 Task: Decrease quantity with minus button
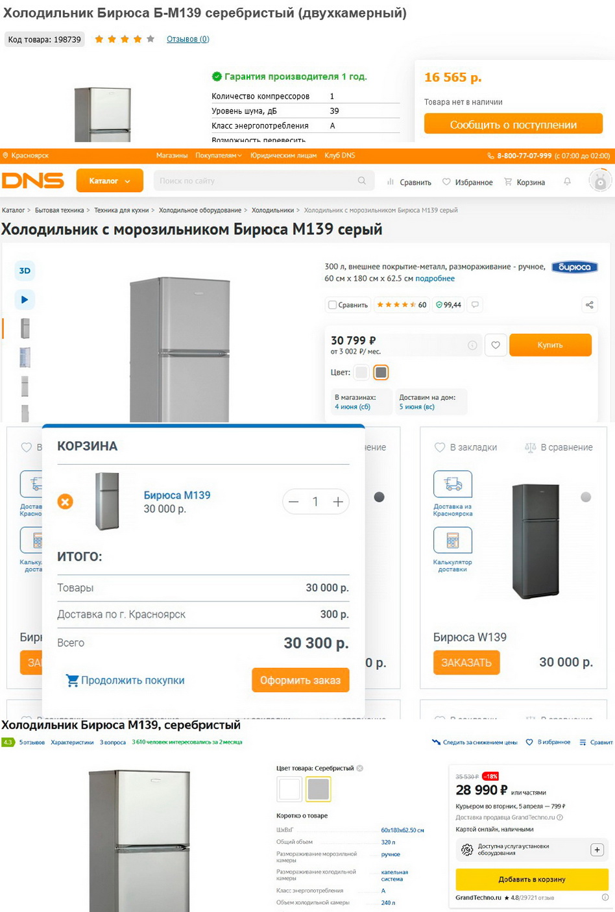(x=294, y=502)
